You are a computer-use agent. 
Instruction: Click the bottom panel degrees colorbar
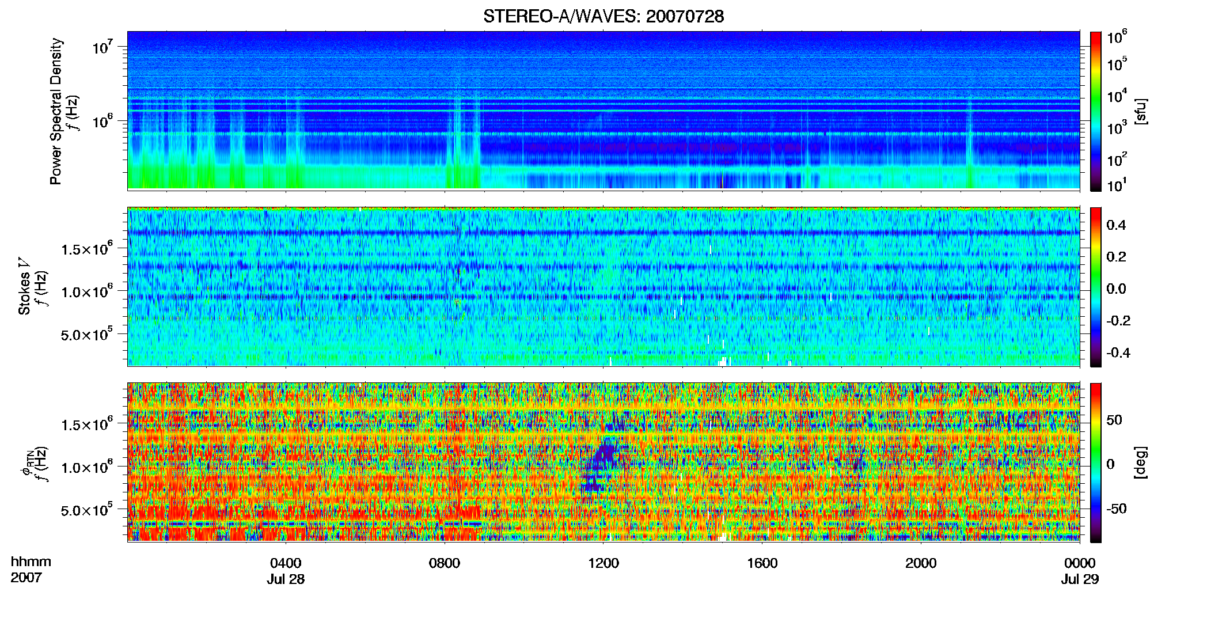1096,462
